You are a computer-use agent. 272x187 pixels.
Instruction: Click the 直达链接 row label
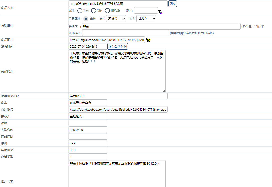click(x=7, y=110)
